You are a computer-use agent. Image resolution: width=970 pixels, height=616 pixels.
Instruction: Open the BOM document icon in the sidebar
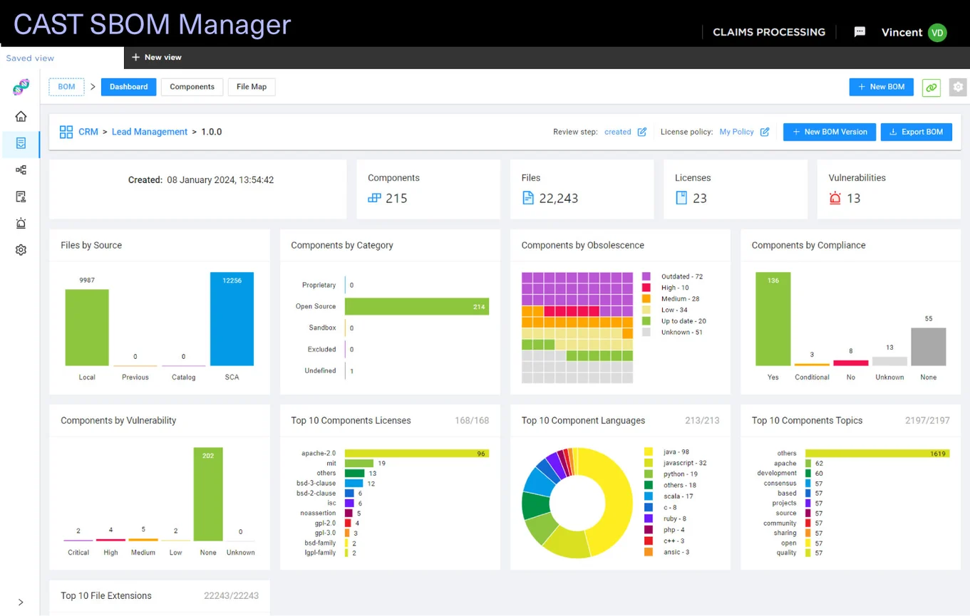[x=20, y=142]
